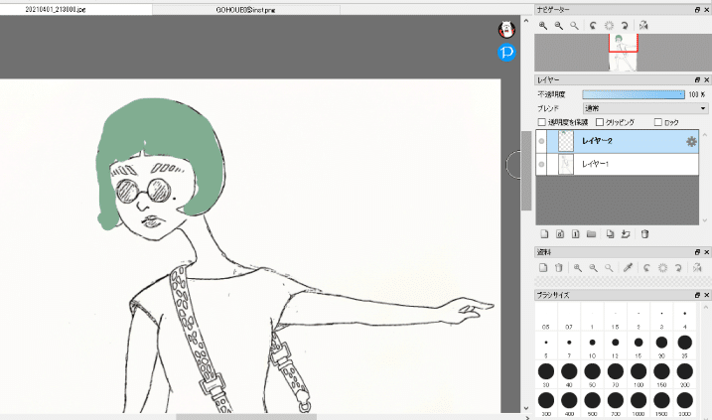The width and height of the screenshot is (712, 420).
Task: Switch to the GOHOUBI png document tab
Action: [245, 10]
